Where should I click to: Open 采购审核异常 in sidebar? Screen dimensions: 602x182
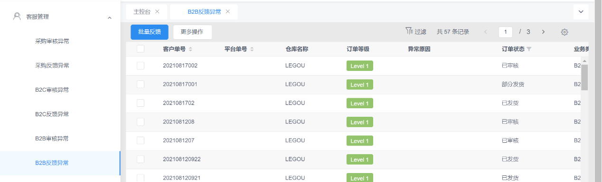52,41
